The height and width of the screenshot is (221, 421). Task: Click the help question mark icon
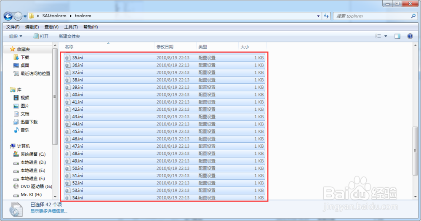[x=410, y=36]
